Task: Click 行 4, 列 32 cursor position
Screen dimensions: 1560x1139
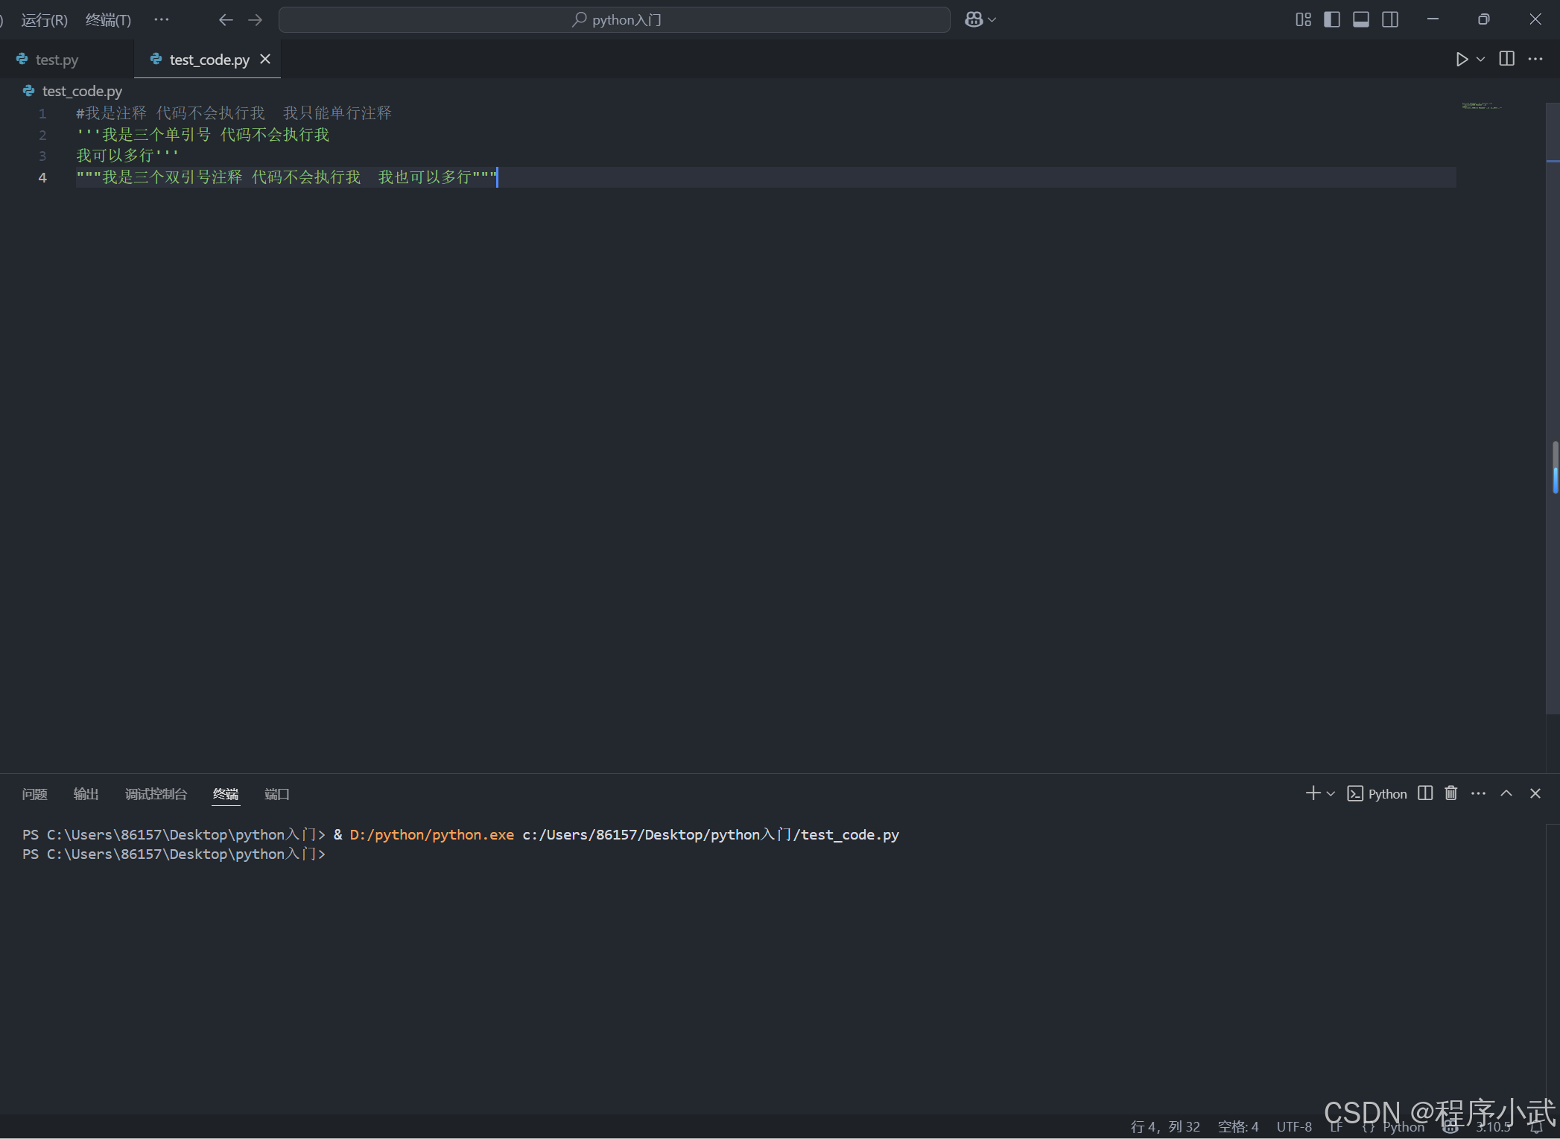Action: (x=1164, y=1126)
